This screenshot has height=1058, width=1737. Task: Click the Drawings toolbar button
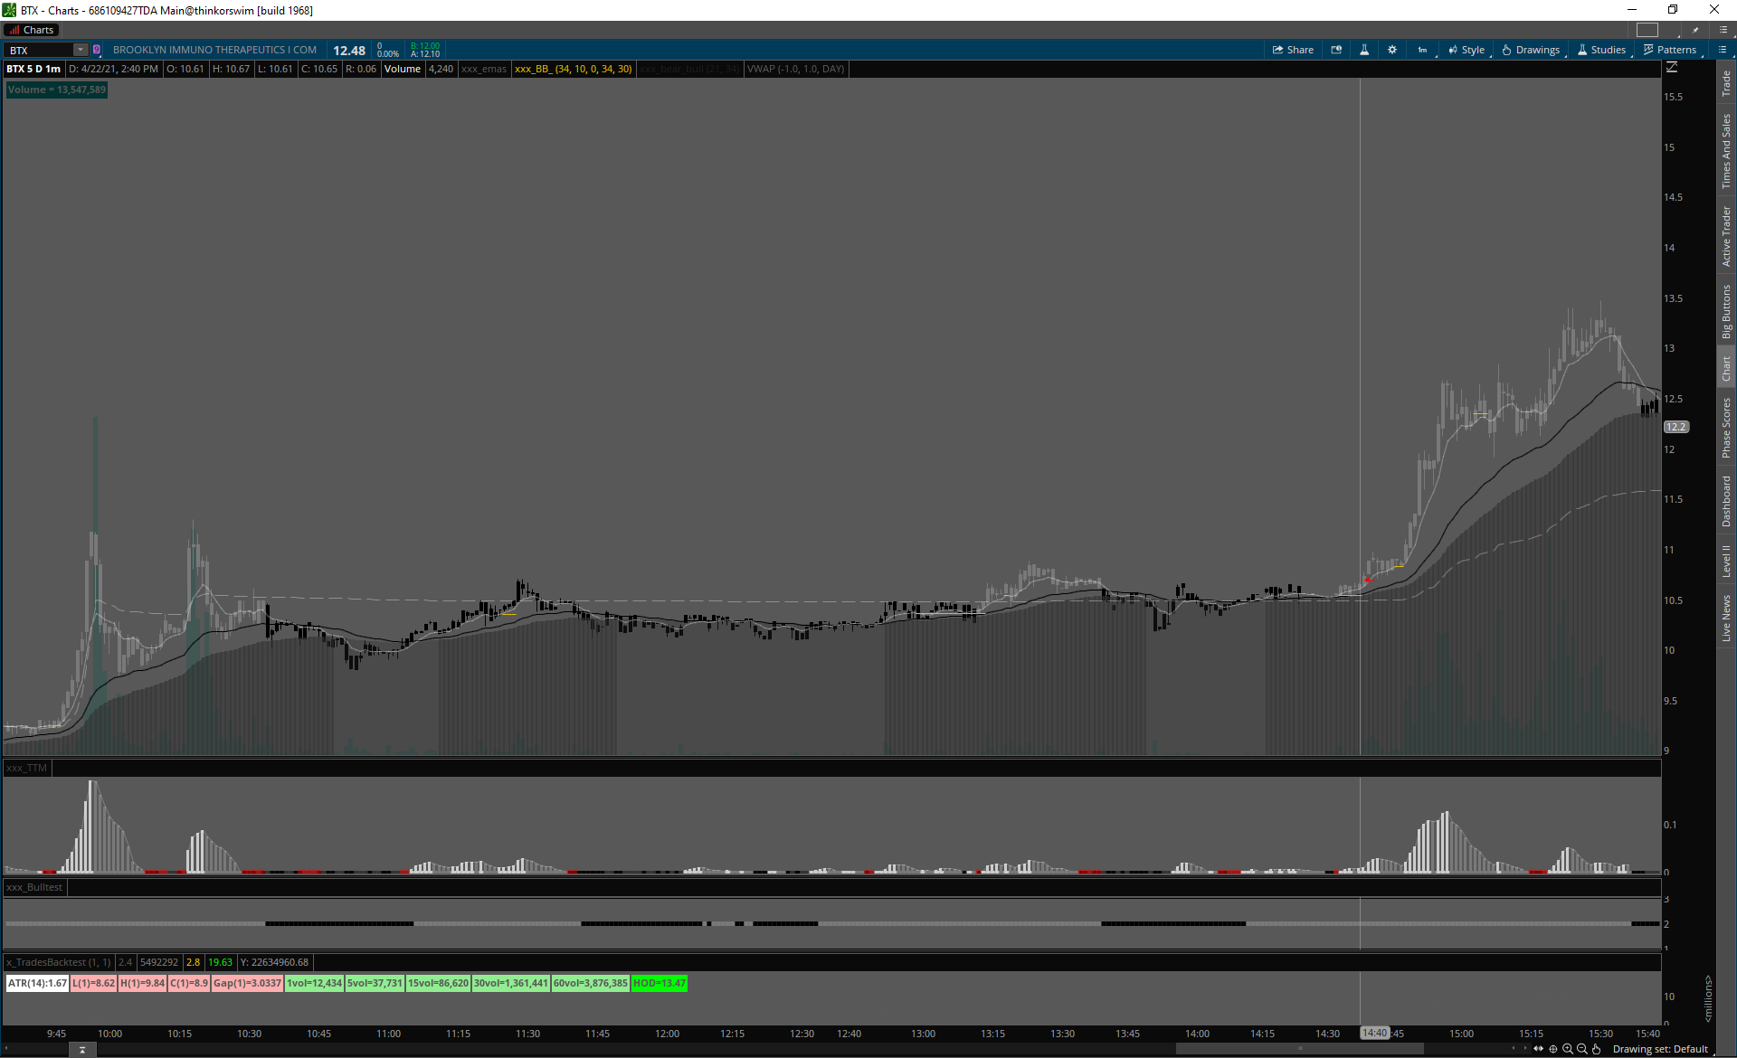pos(1531,50)
